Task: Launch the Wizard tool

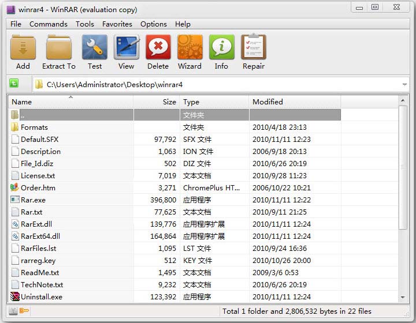Action: click(190, 48)
